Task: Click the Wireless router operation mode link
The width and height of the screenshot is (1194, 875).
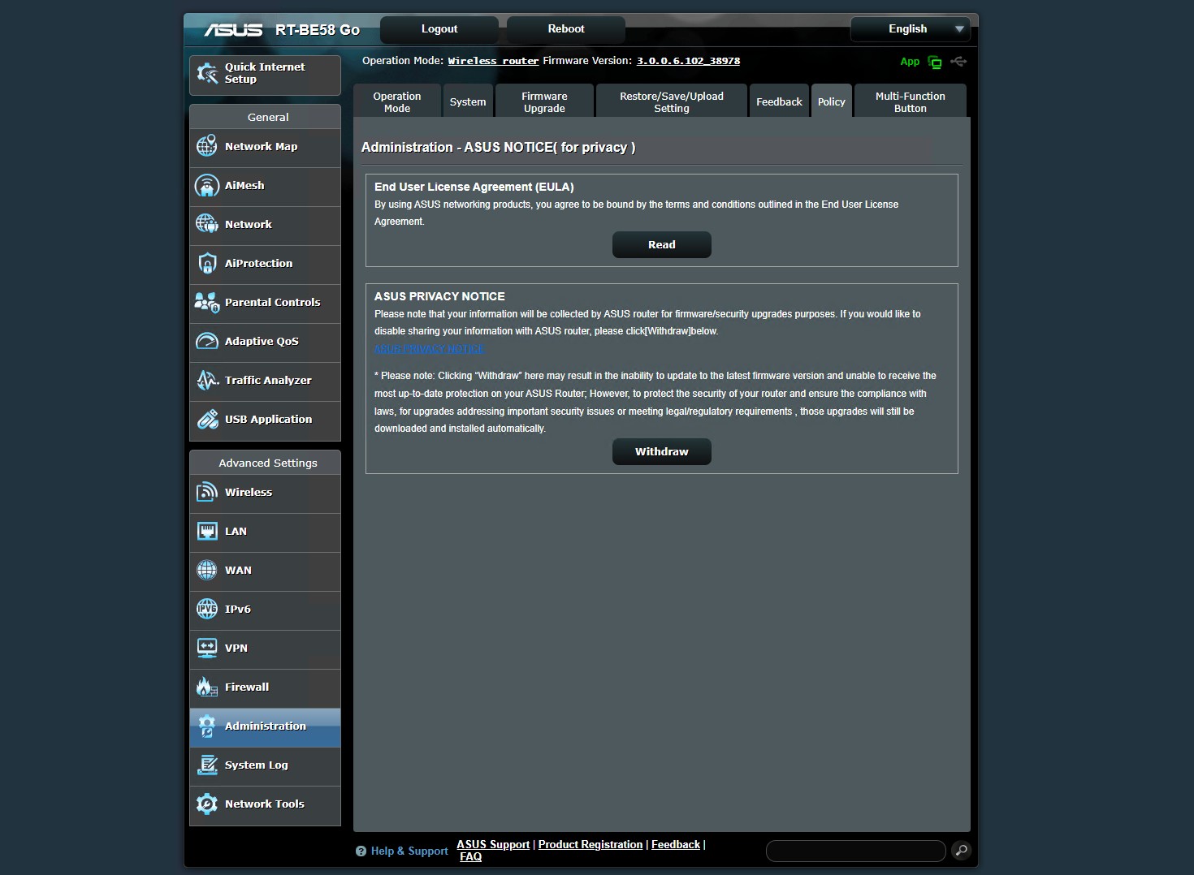Action: pos(493,61)
